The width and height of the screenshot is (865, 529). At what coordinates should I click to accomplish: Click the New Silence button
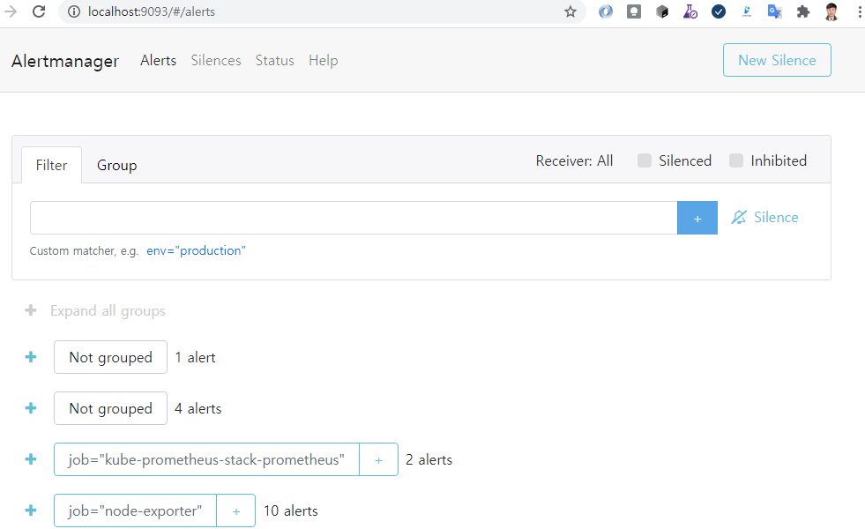[x=776, y=60]
